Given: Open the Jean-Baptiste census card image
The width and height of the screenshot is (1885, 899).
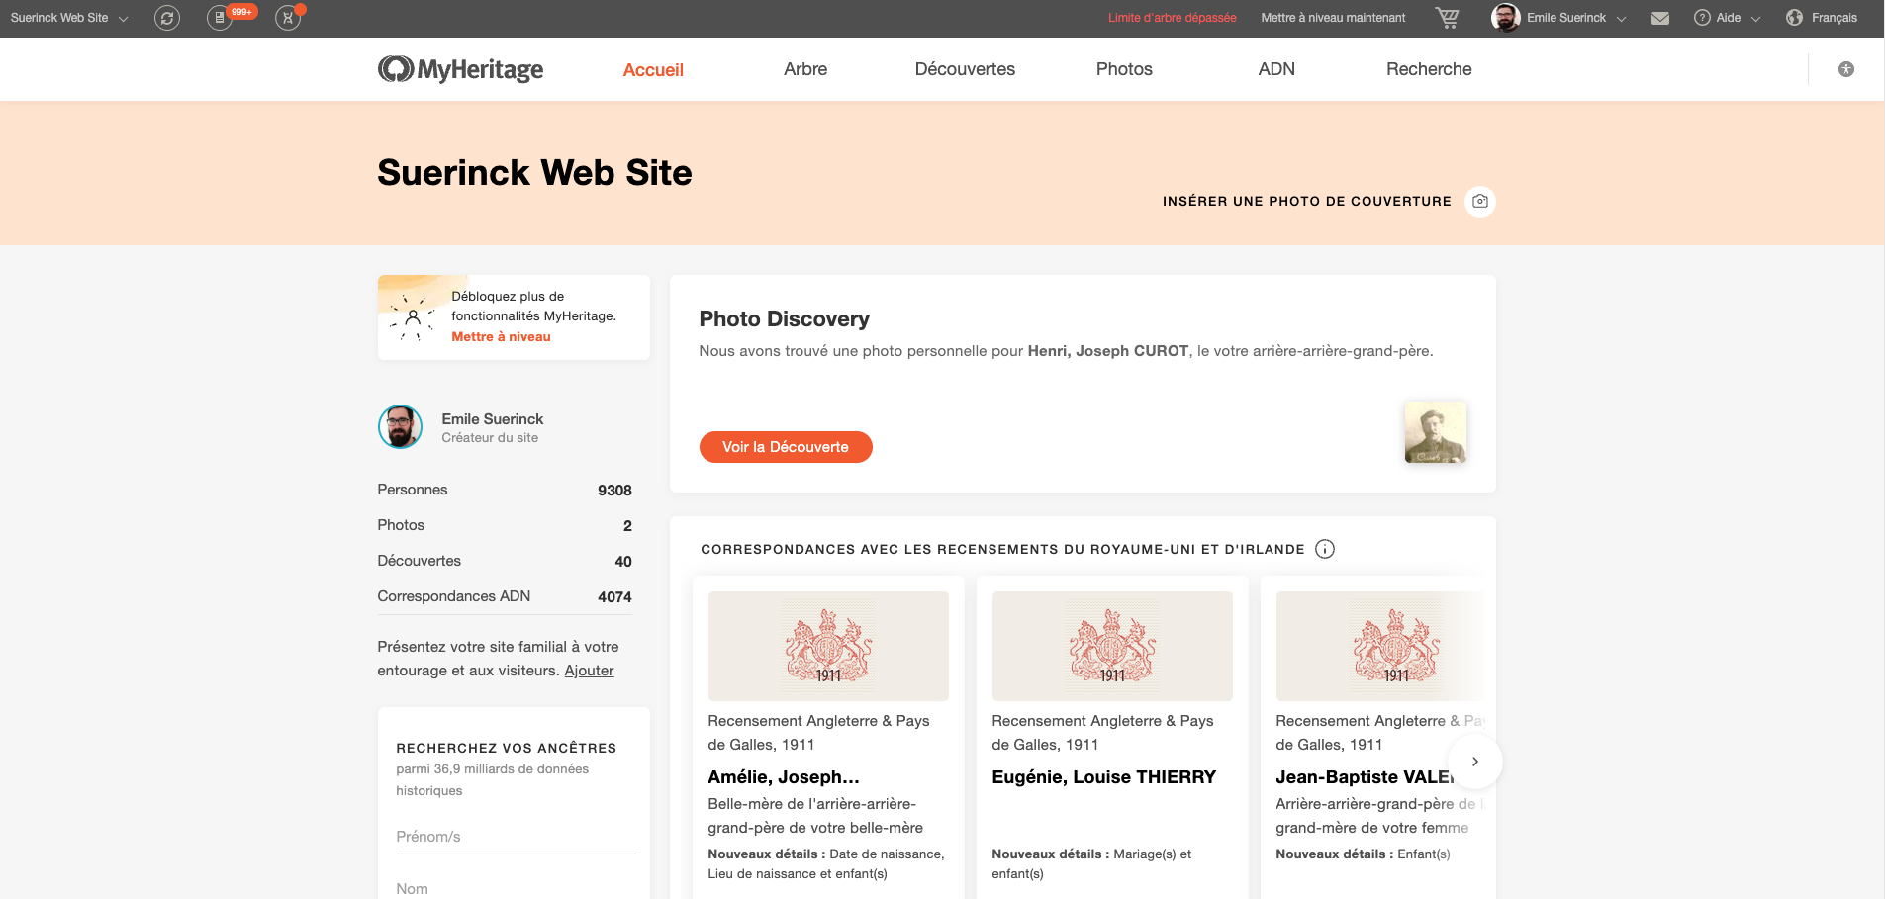Looking at the screenshot, I should 1380,646.
